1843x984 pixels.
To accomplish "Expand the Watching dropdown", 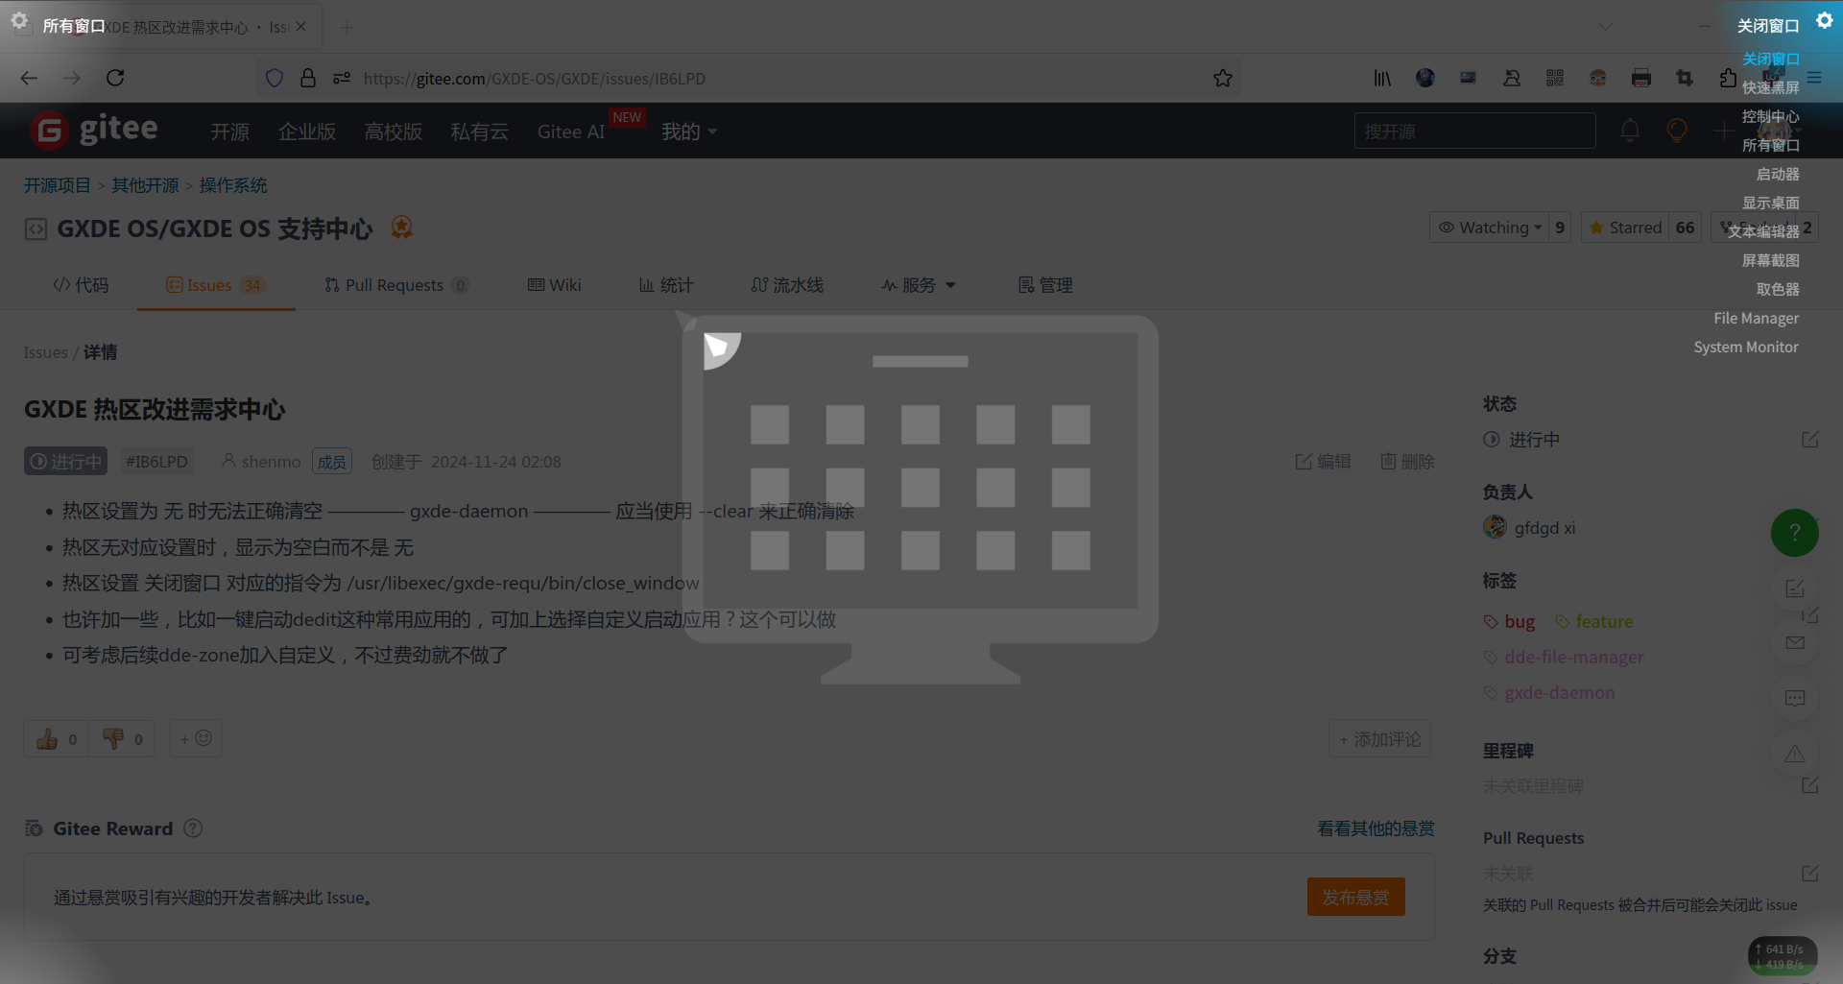I will [x=1489, y=228].
